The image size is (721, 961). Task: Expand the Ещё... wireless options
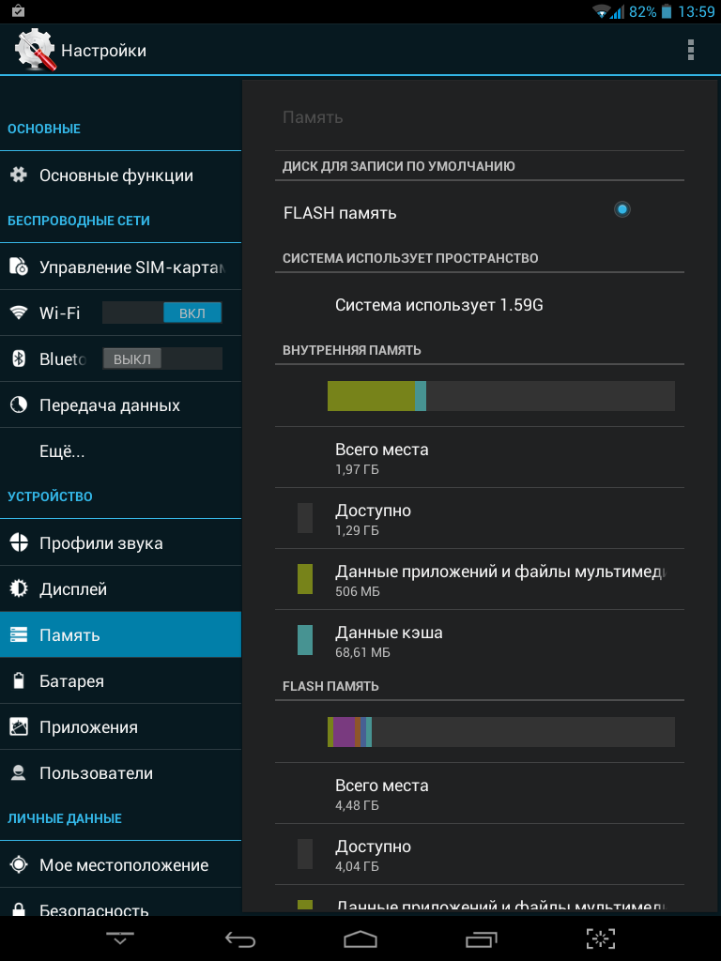(x=62, y=451)
